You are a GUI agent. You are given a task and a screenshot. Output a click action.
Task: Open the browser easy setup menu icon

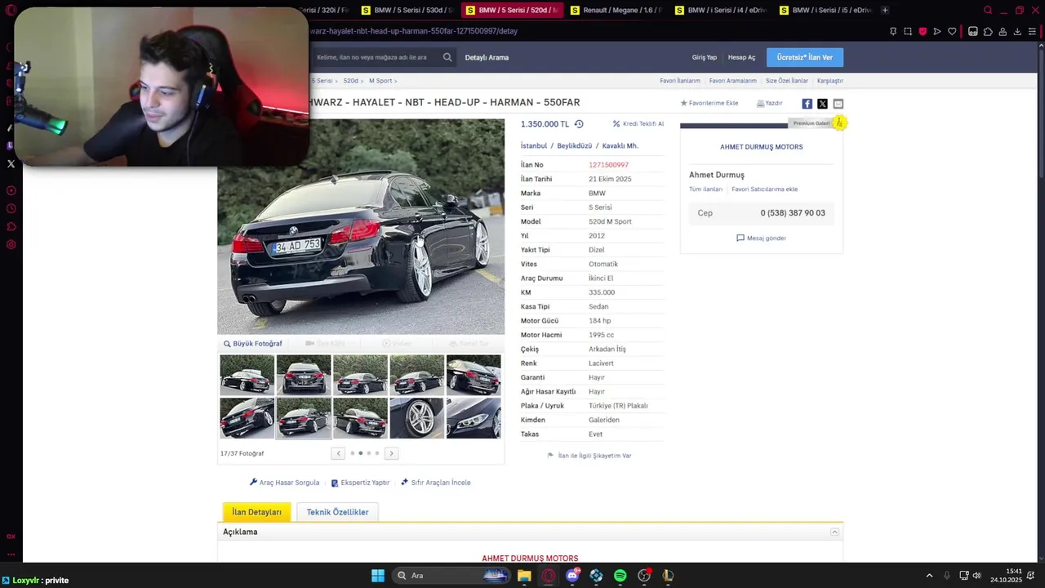(x=1033, y=32)
